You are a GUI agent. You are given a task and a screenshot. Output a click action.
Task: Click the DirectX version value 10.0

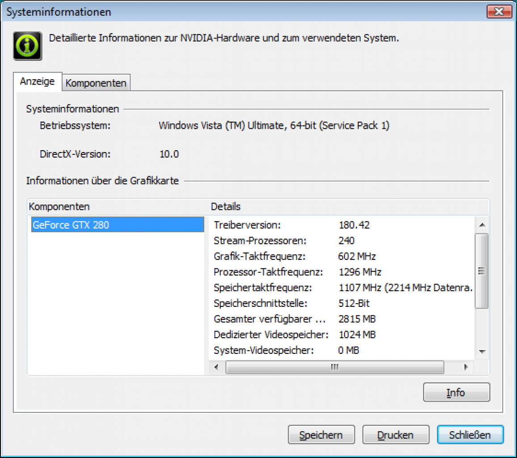point(169,154)
